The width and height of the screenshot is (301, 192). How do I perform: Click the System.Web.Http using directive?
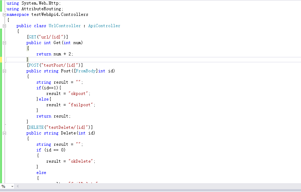click(34, 3)
